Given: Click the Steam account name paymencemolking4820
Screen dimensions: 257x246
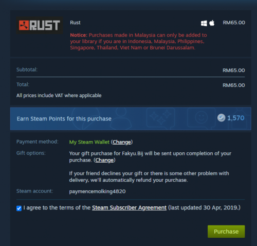Looking at the screenshot, I should (x=97, y=191).
